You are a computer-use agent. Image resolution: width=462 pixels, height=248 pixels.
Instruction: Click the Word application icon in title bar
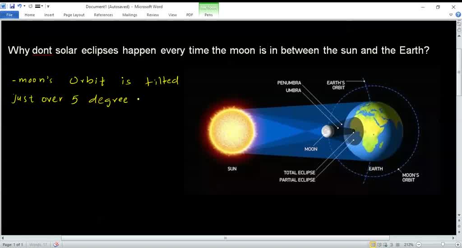[x=3, y=6]
